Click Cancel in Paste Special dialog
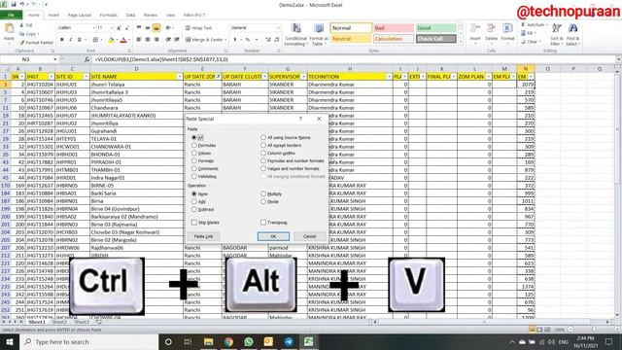The image size is (622, 350). [x=309, y=236]
